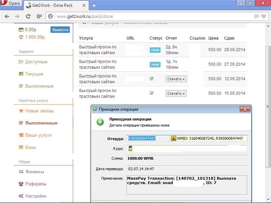The height and width of the screenshot is (203, 271).
Task: Expand Скачать dropdown for 12.06.2014 order
Action: pos(176,79)
